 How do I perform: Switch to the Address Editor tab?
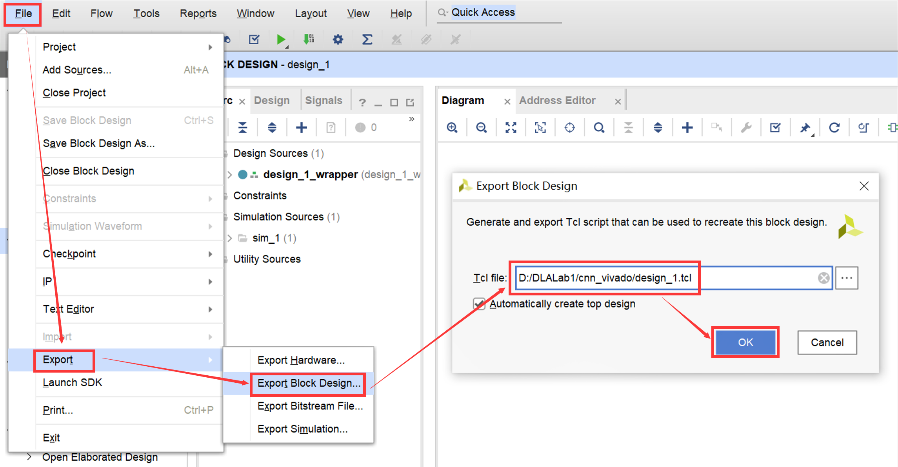click(x=557, y=101)
